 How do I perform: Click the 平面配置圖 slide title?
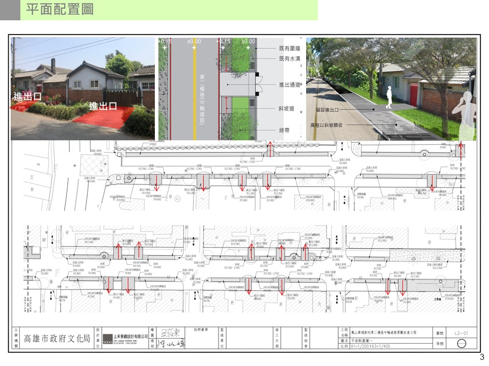(60, 10)
